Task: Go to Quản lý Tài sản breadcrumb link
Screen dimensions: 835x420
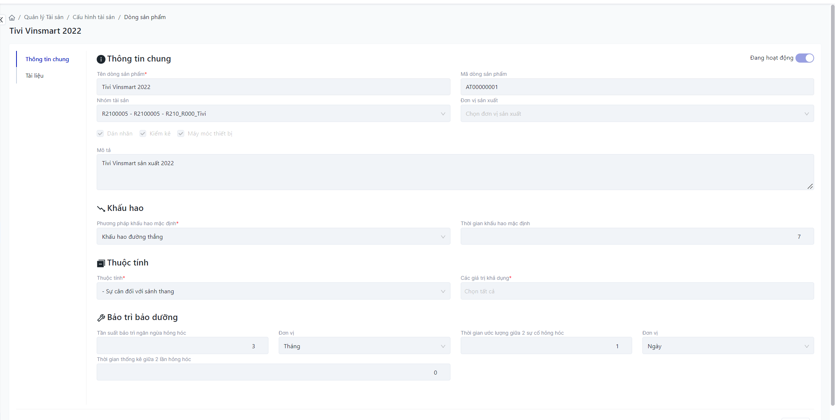Action: coord(44,17)
